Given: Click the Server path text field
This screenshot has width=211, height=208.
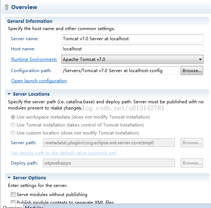Looking at the screenshot, I should pyautogui.click(x=109, y=143).
